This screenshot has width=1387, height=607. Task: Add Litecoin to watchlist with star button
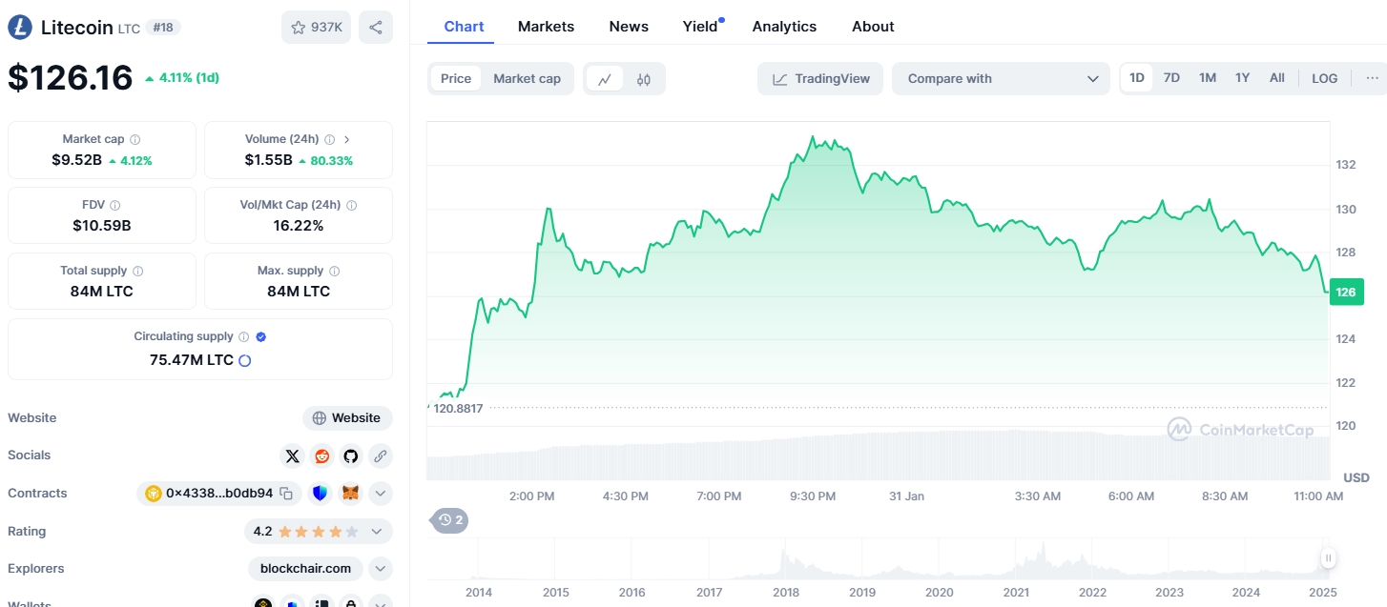coord(316,28)
